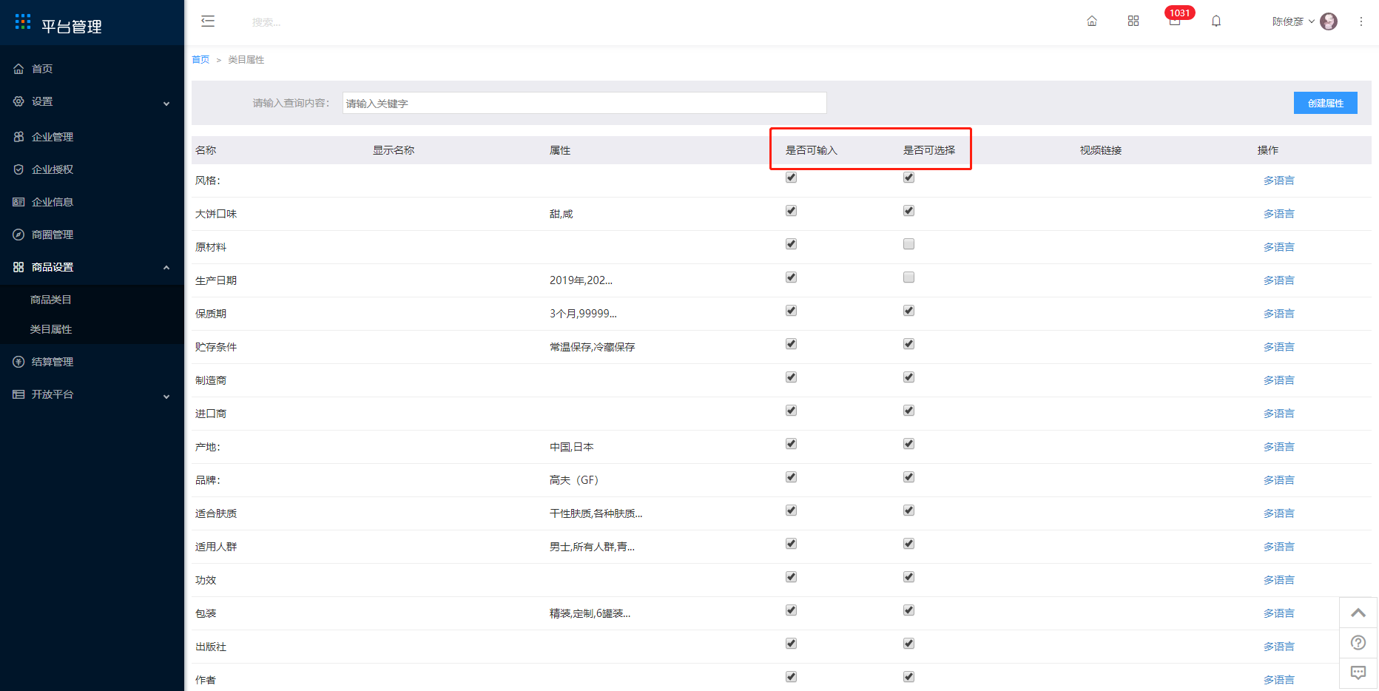Open messages icon with 1031 badge
1379x691 pixels.
pyautogui.click(x=1175, y=21)
